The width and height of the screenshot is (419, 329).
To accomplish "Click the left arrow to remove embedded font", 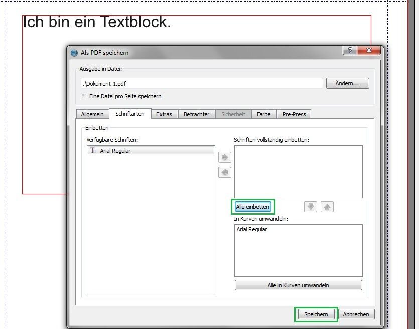I will [x=225, y=173].
